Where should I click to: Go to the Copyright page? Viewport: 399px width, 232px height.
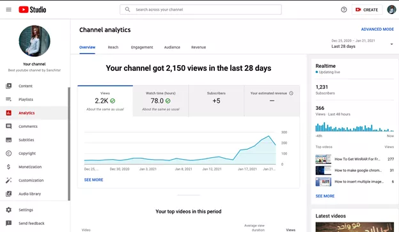27,153
